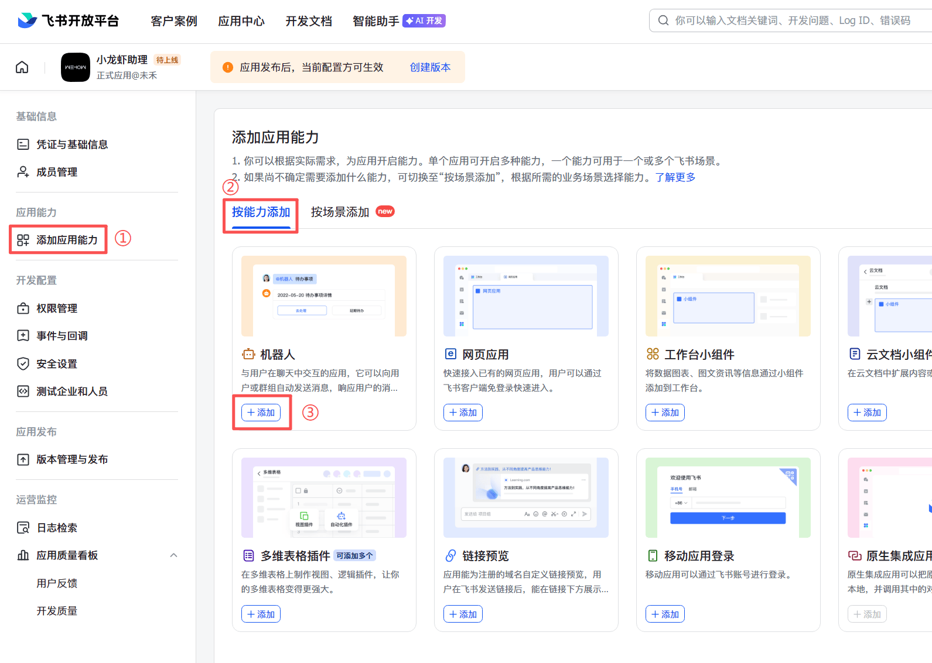Click the 添加应用能力 page heading
This screenshot has width=932, height=663.
pyautogui.click(x=275, y=138)
